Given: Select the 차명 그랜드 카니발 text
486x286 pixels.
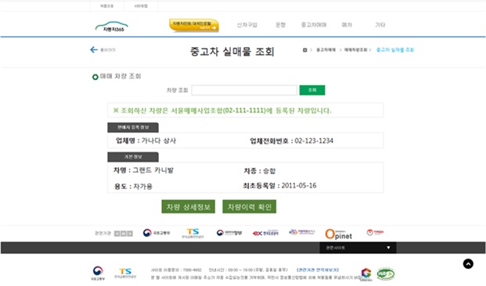Looking at the screenshot, I should tap(143, 170).
